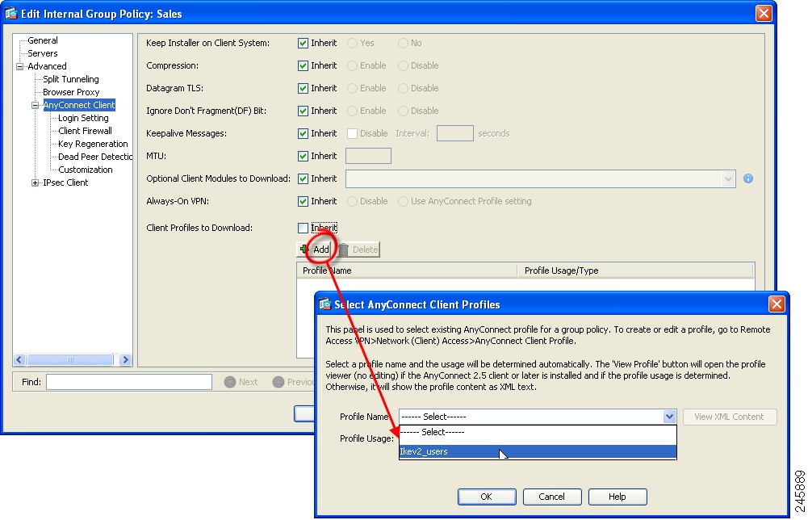Toggle Inherit for Keep Installer on Client System

(303, 44)
